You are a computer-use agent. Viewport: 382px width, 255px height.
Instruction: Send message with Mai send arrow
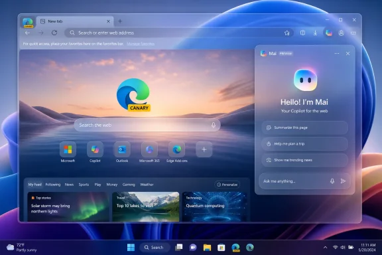click(x=343, y=181)
